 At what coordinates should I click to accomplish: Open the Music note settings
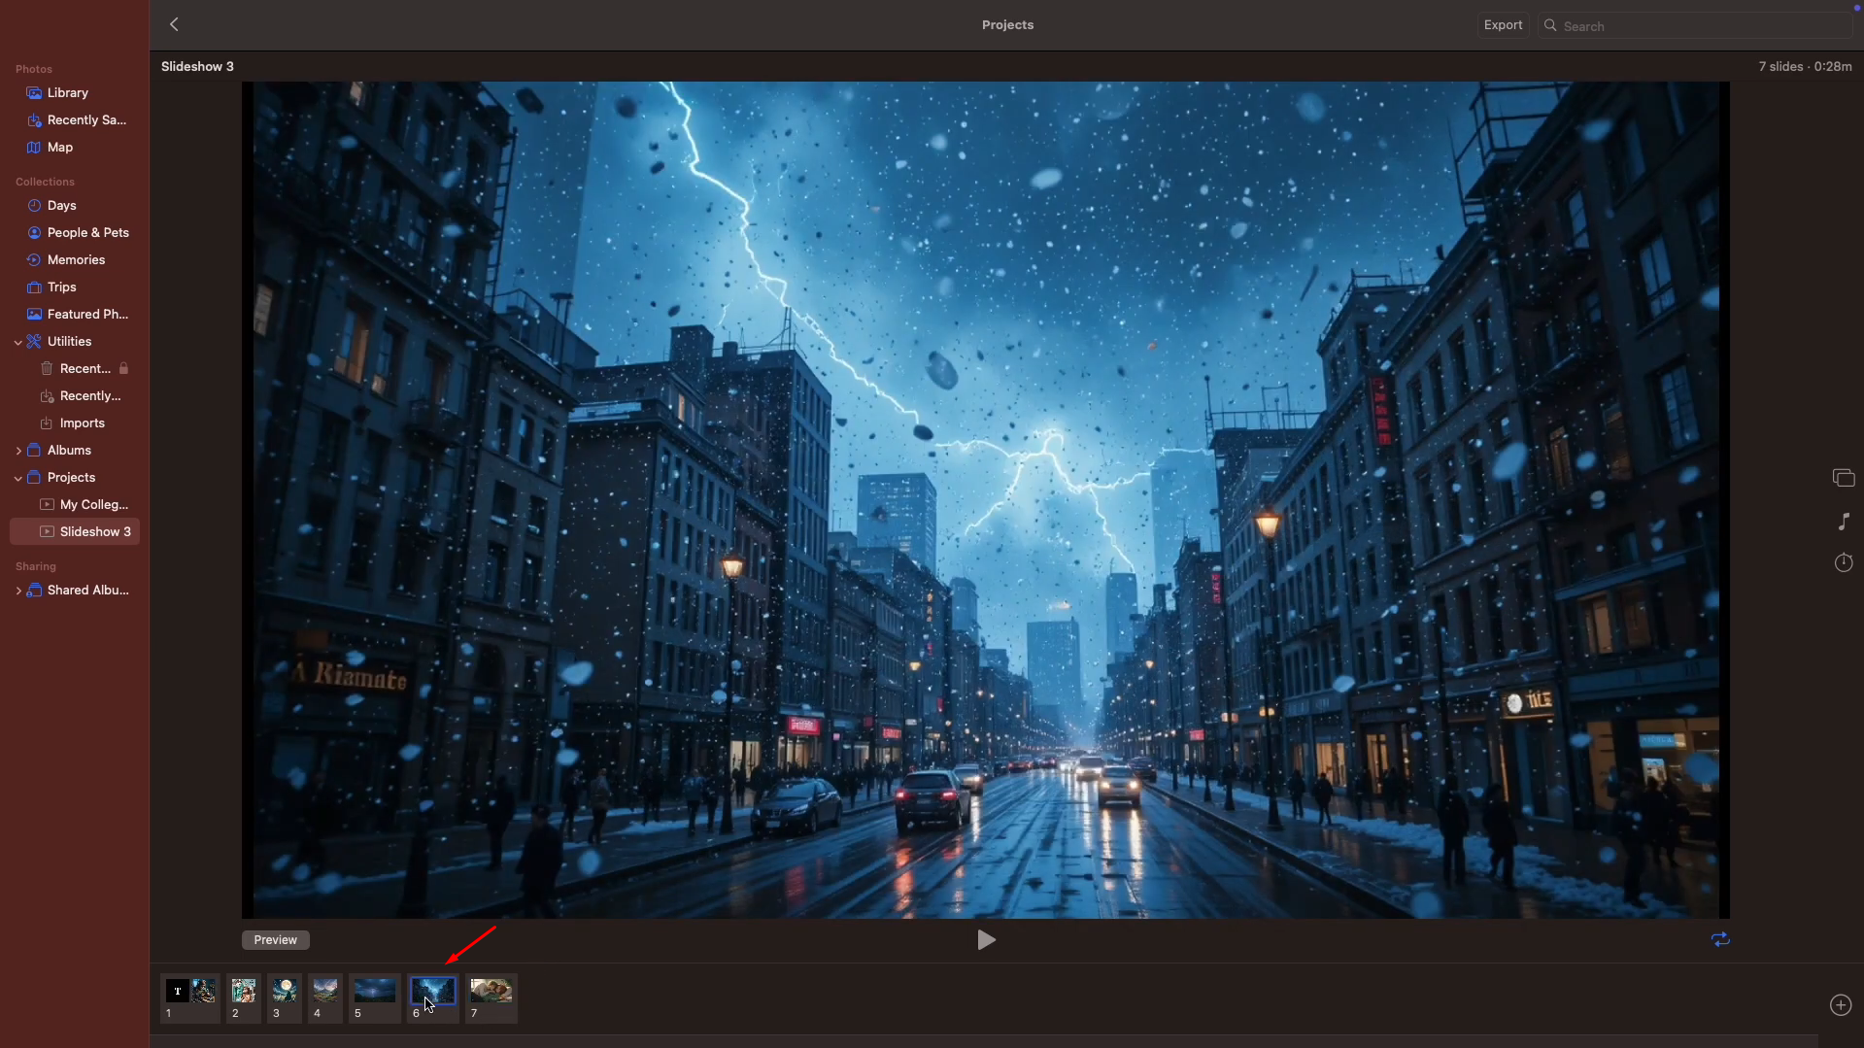point(1844,523)
